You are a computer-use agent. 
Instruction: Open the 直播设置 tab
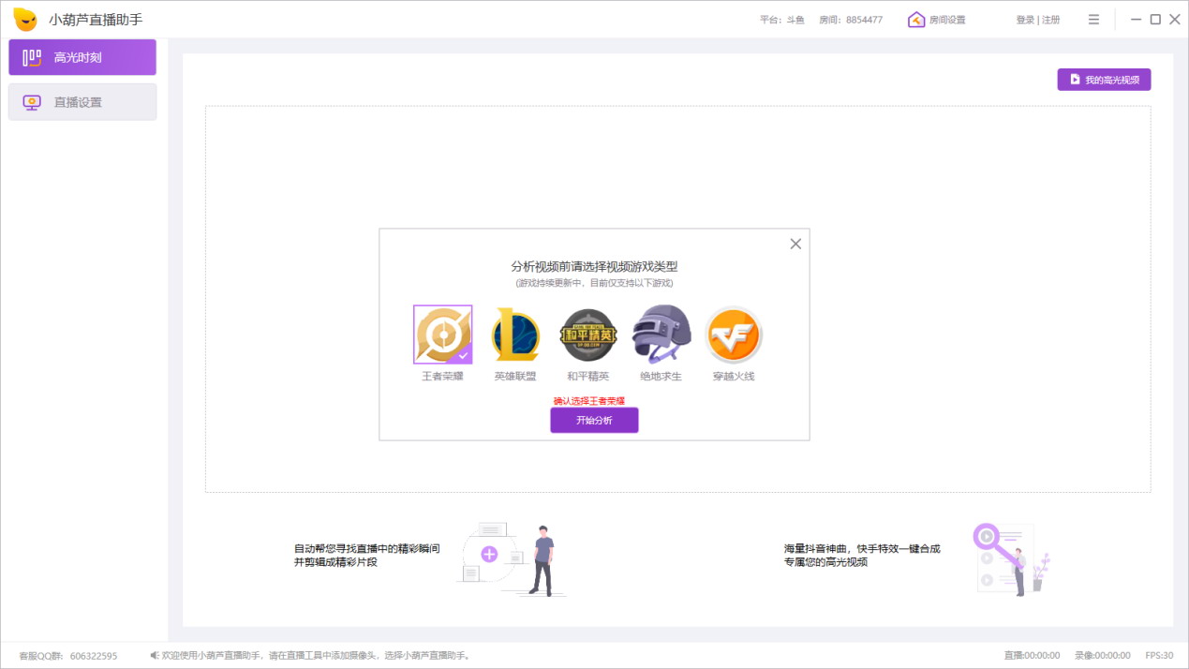pyautogui.click(x=82, y=102)
